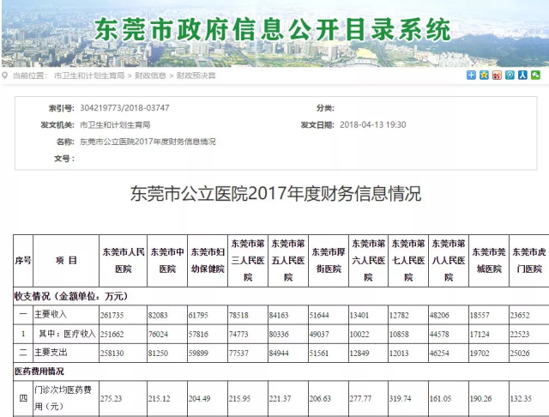
Task: Click column header 东莞市第三人民医院
Action: pyautogui.click(x=248, y=261)
